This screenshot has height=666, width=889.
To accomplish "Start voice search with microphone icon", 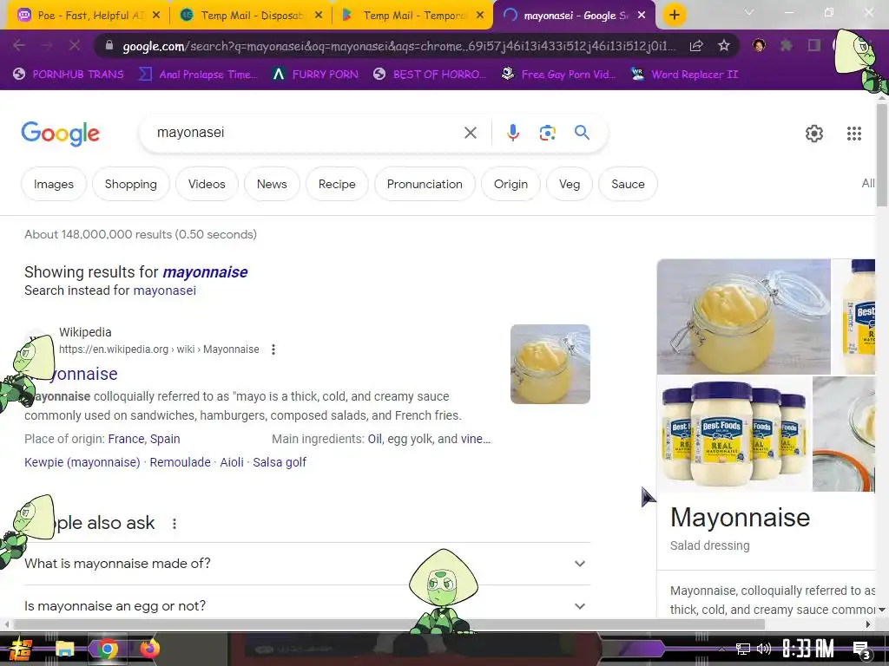I will [512, 133].
